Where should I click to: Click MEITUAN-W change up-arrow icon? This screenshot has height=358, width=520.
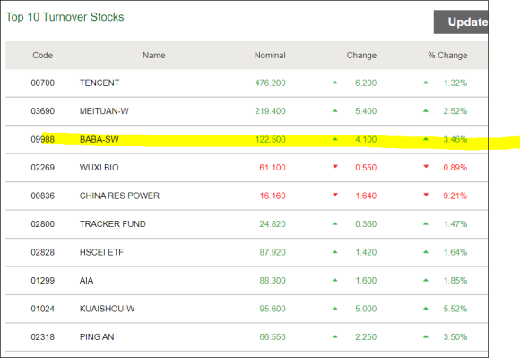335,110
